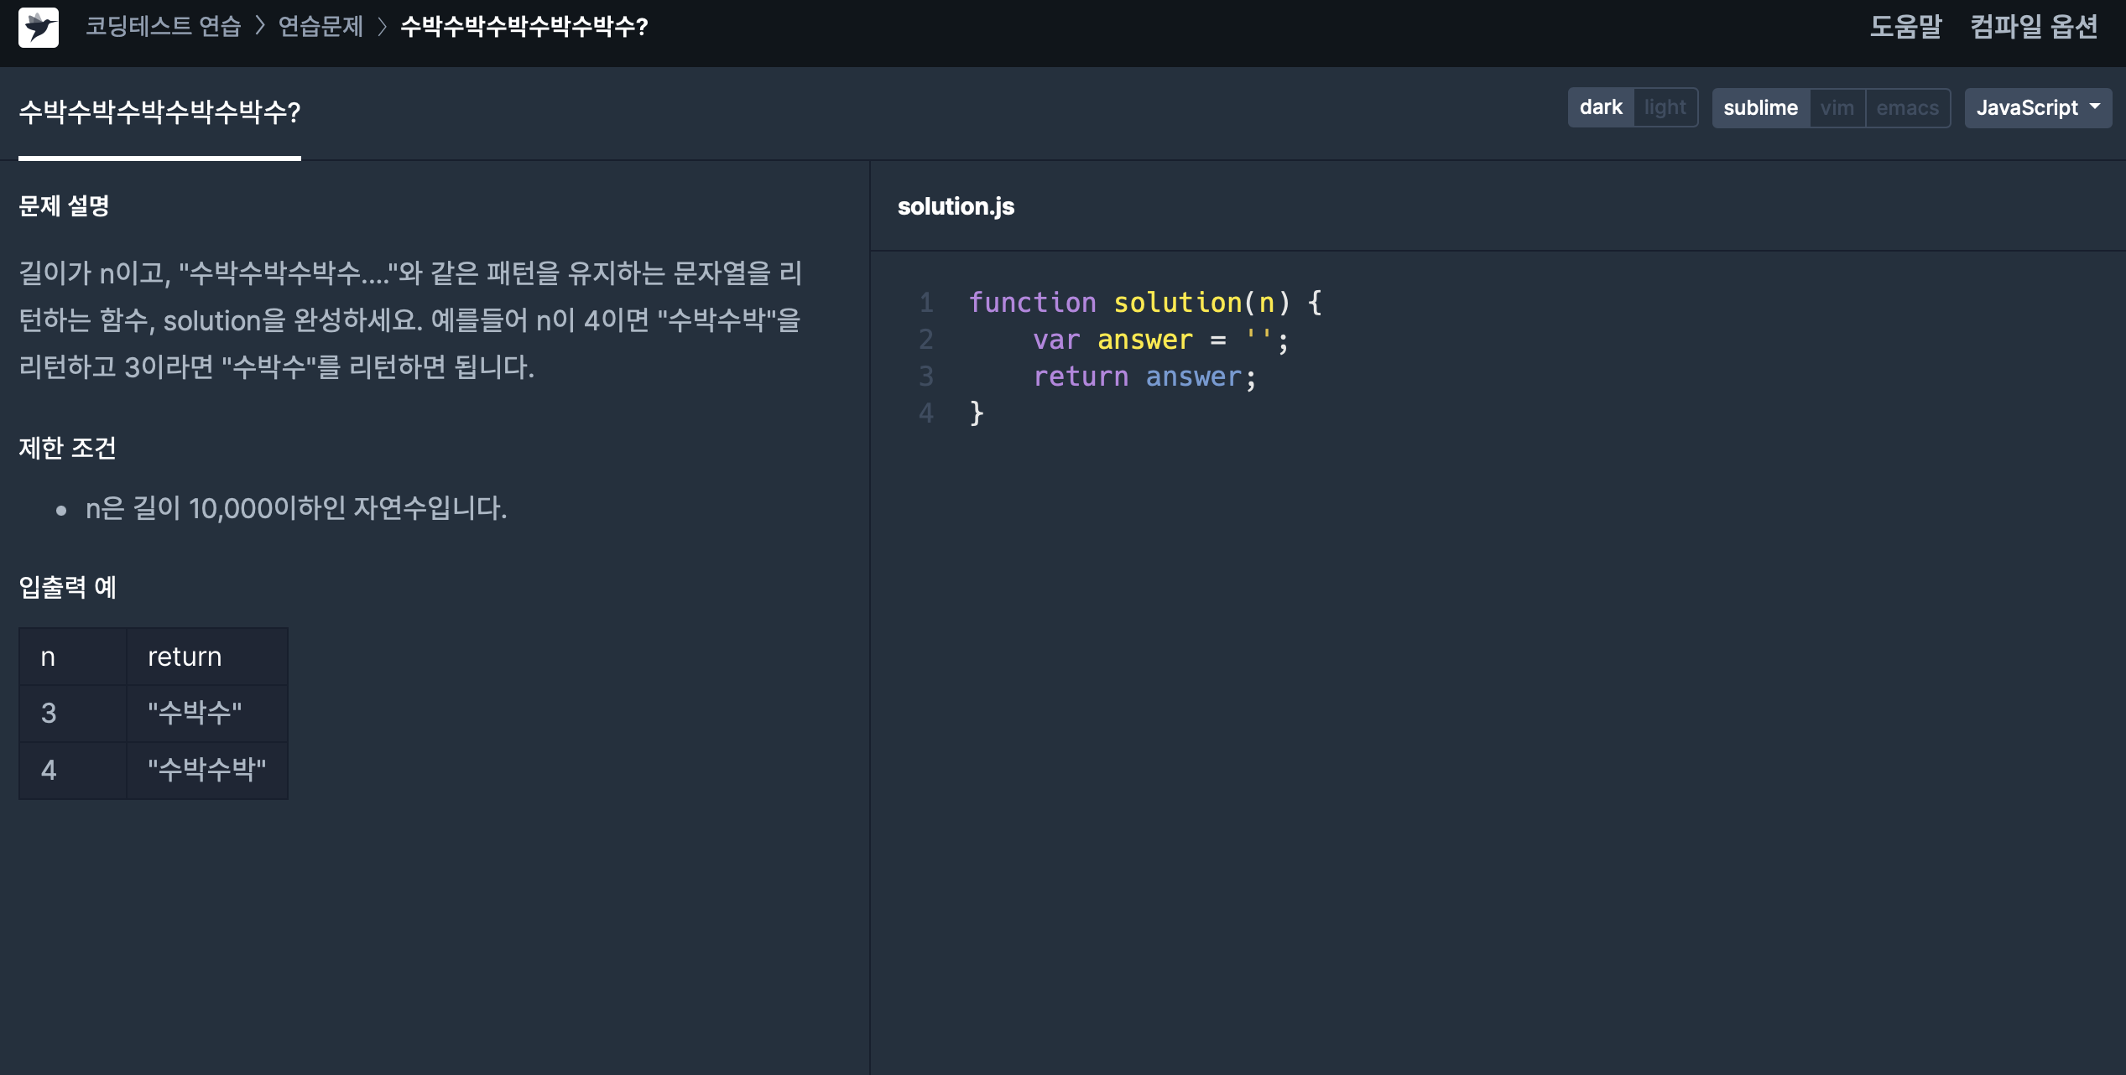
Task: Switch editor theme to dark
Action: [x=1601, y=107]
